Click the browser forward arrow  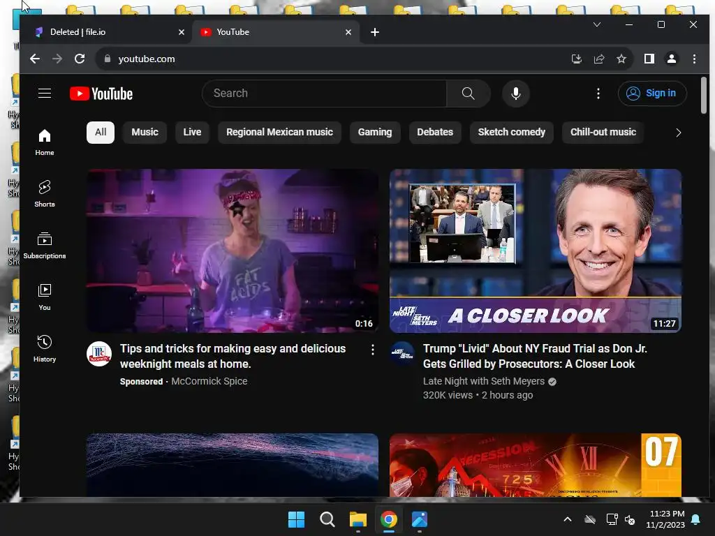(x=57, y=59)
